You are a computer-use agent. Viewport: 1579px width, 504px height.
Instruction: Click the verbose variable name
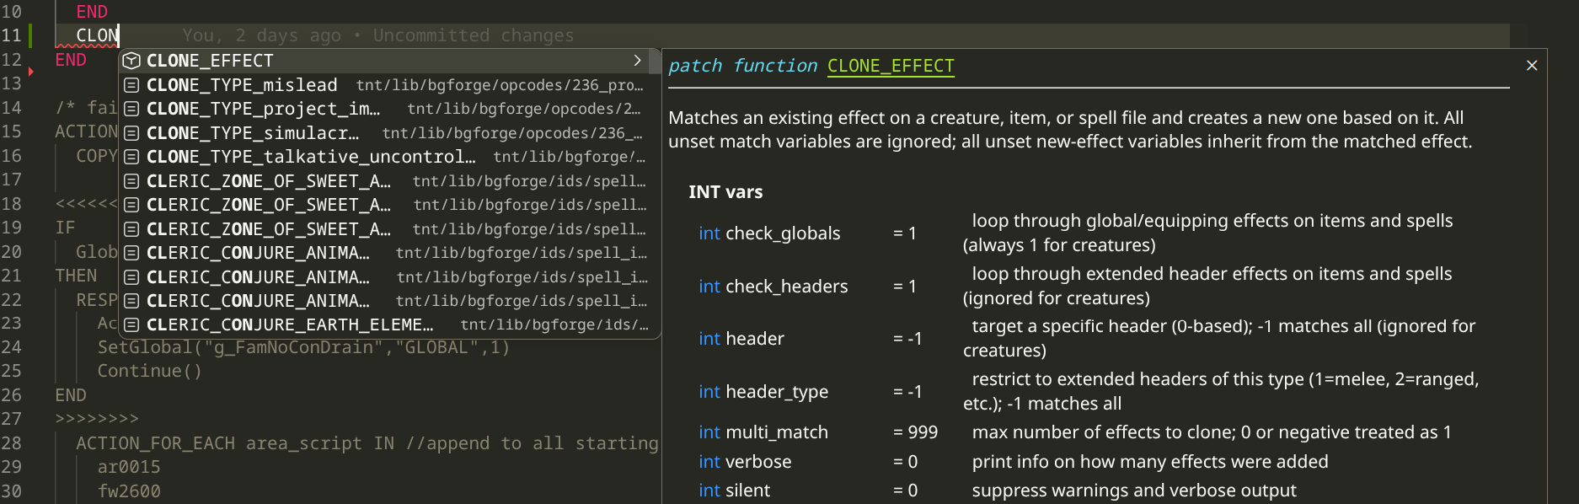click(758, 462)
